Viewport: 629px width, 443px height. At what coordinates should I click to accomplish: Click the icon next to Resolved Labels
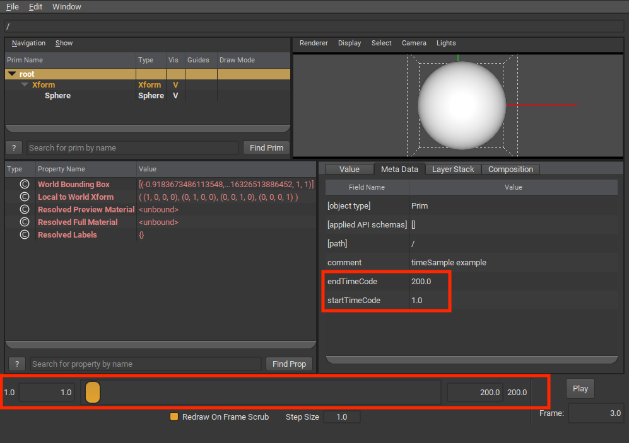pyautogui.click(x=25, y=235)
